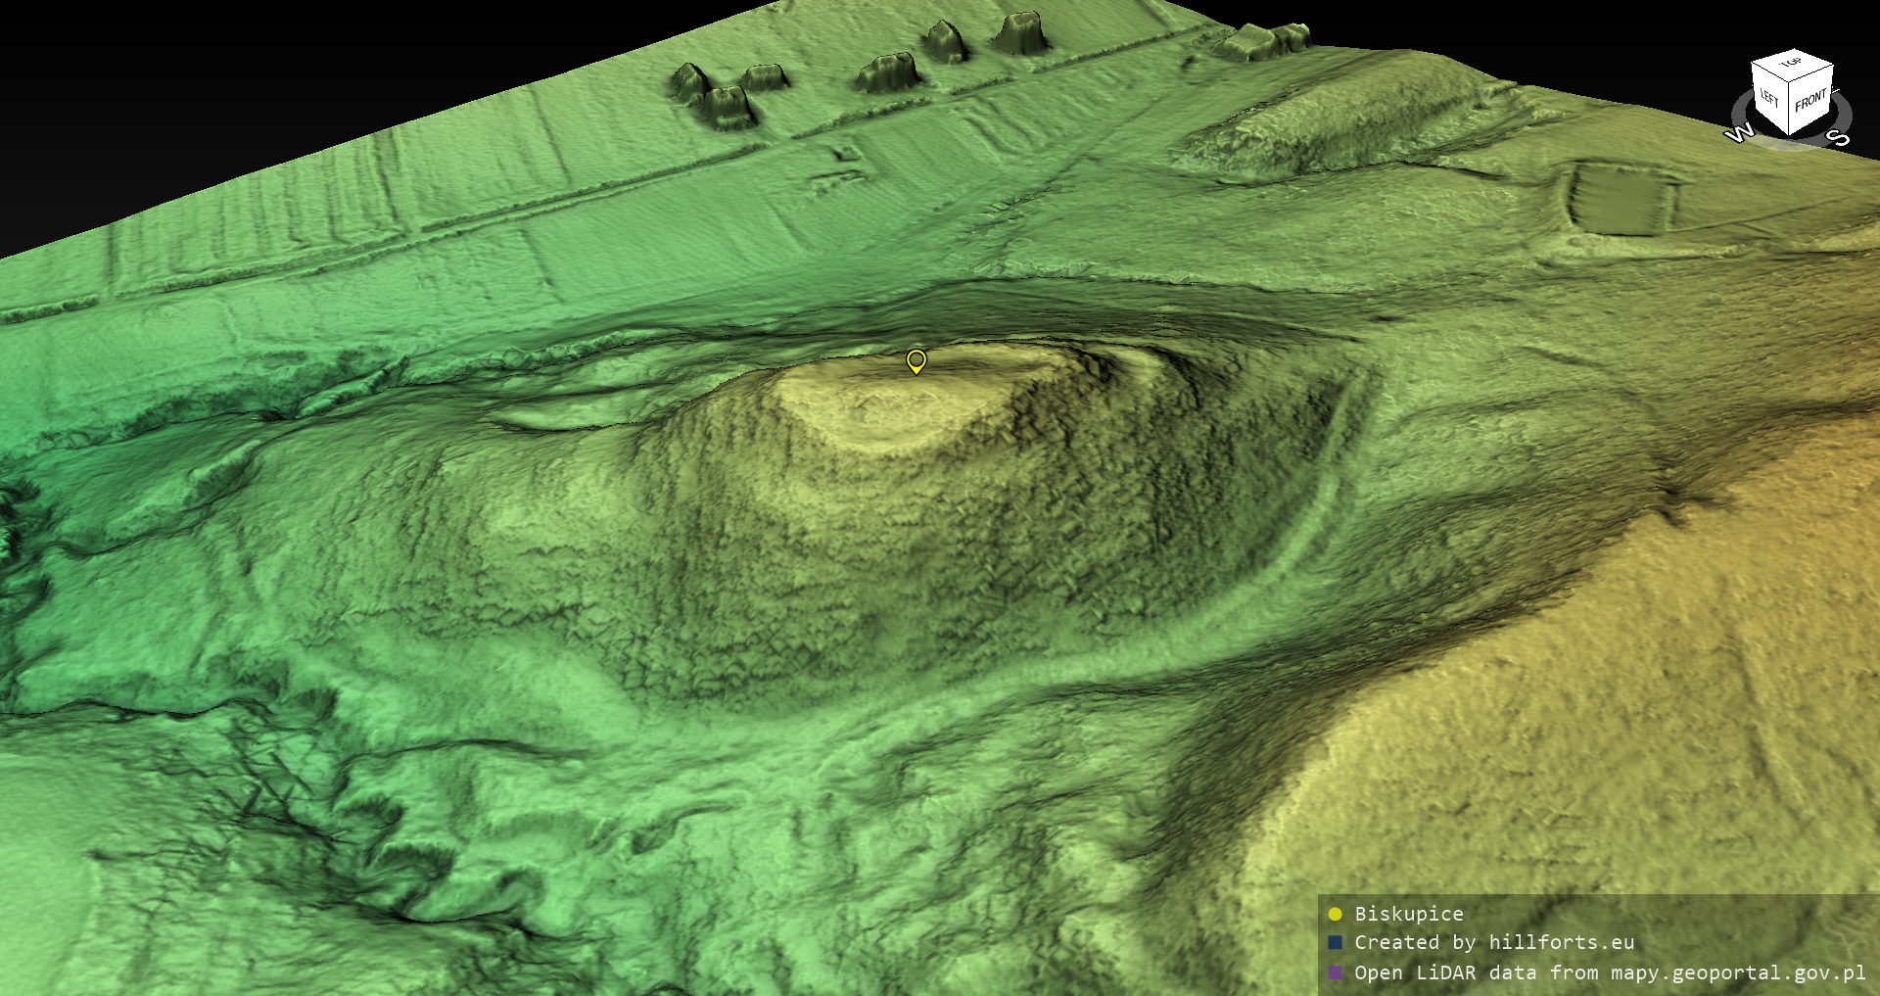Image resolution: width=1880 pixels, height=996 pixels.
Task: Click the yellow location pin on the hilltop
Action: pyautogui.click(x=916, y=360)
